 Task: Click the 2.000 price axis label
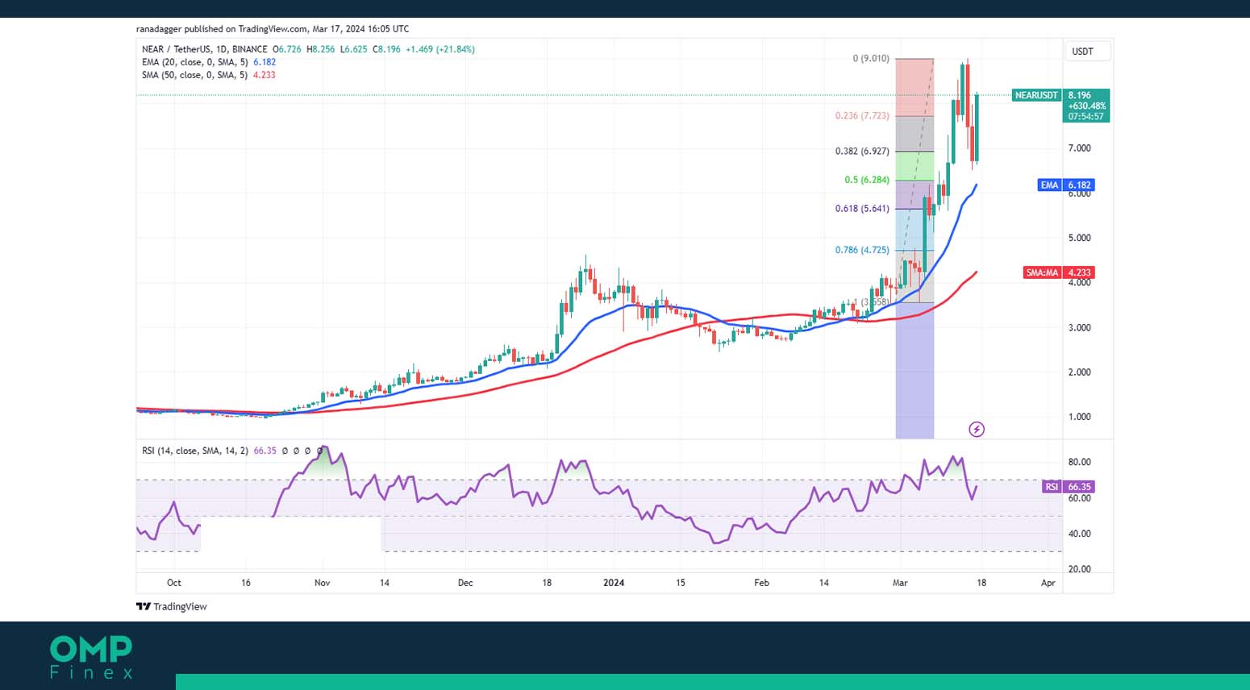[1079, 372]
